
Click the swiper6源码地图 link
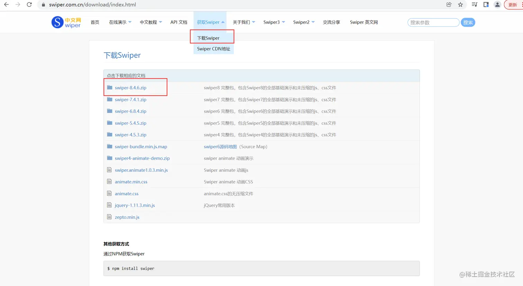[x=220, y=146]
